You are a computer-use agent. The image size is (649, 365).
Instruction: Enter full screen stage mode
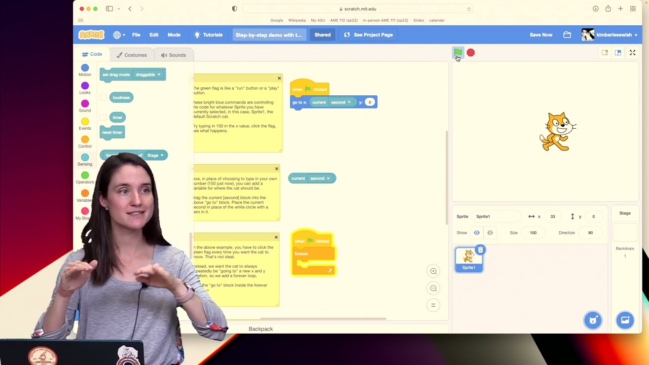coord(632,53)
